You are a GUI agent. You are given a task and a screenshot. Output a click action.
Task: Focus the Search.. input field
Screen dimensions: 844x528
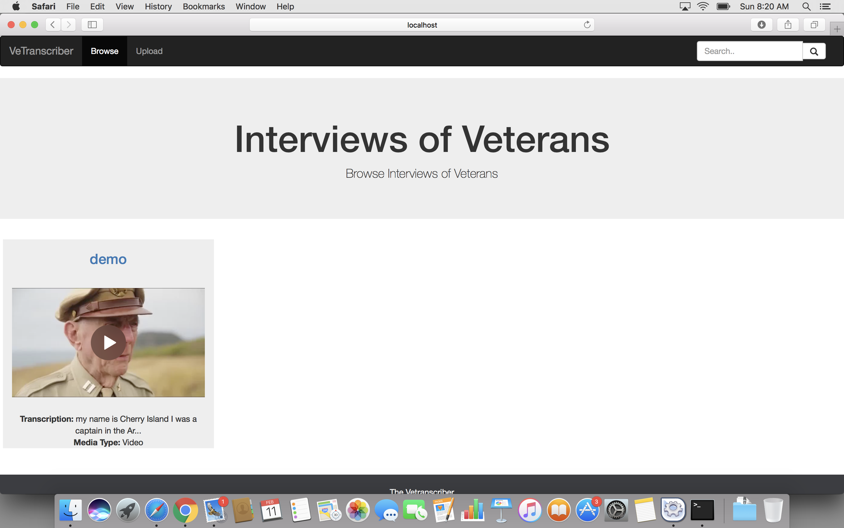point(749,51)
